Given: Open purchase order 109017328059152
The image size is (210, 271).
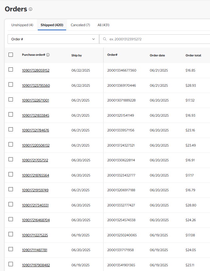Looking at the screenshot, I should (36, 70).
